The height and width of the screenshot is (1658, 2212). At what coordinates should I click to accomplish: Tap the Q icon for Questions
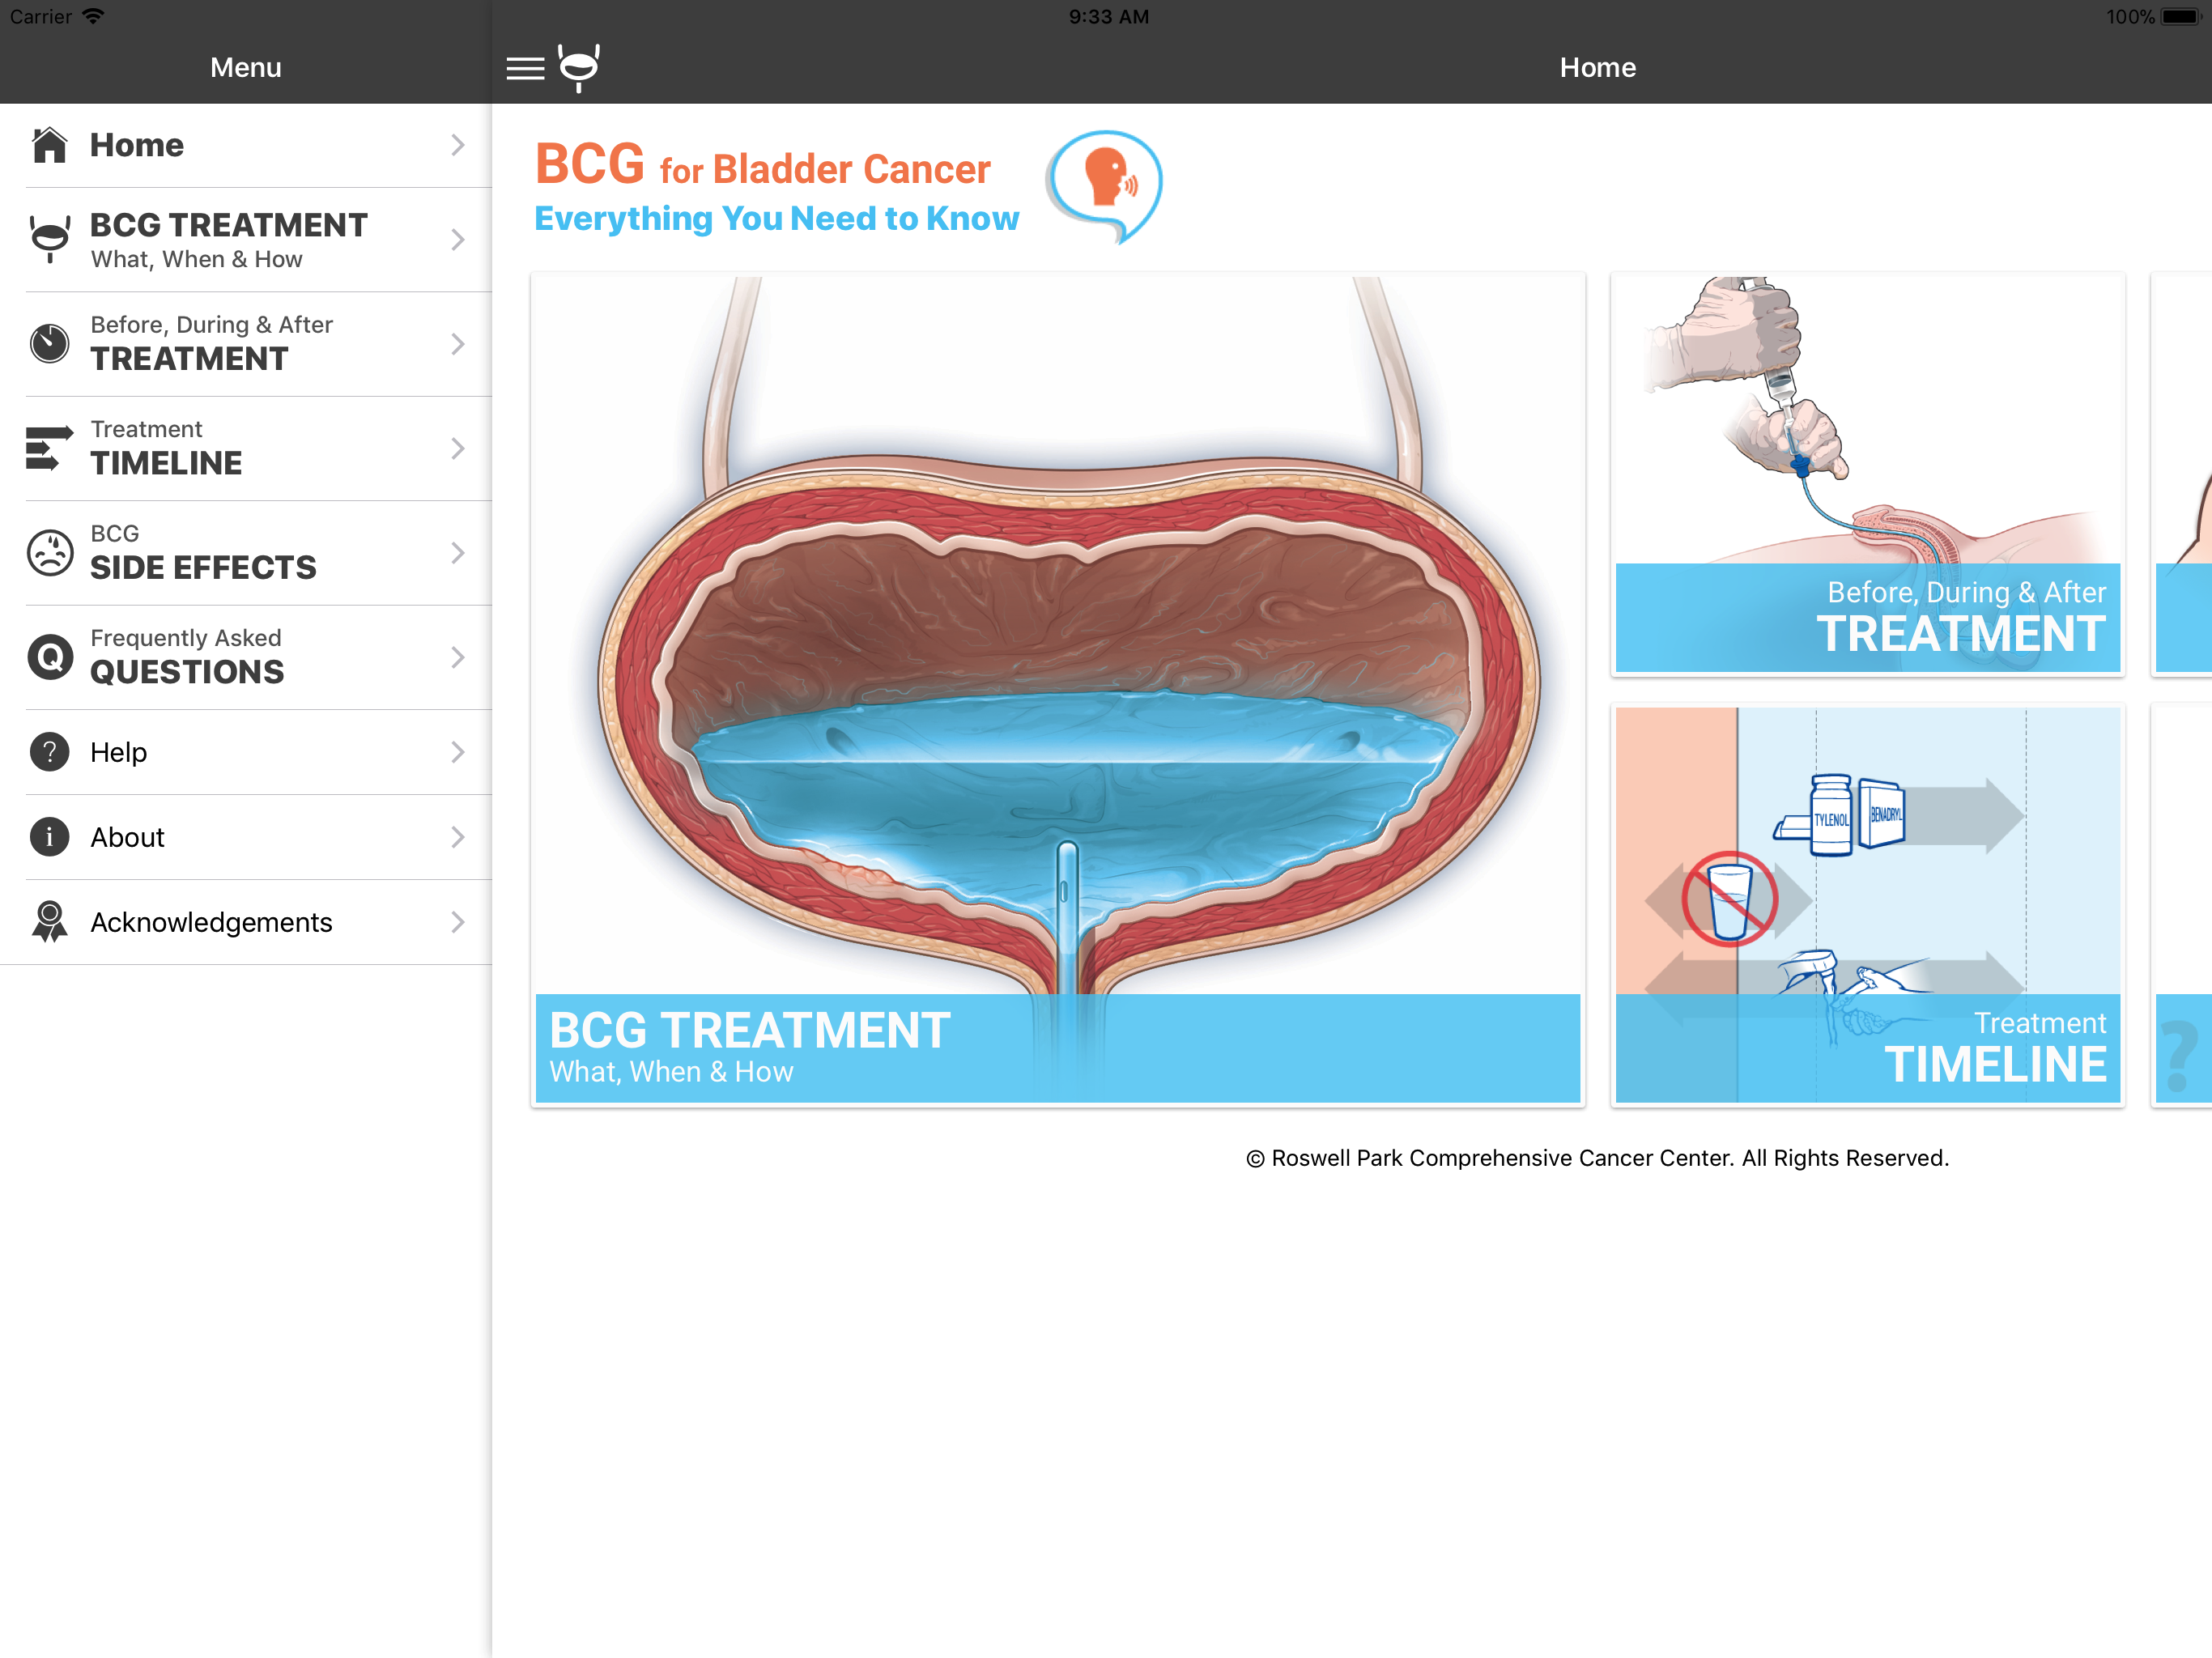[x=49, y=657]
